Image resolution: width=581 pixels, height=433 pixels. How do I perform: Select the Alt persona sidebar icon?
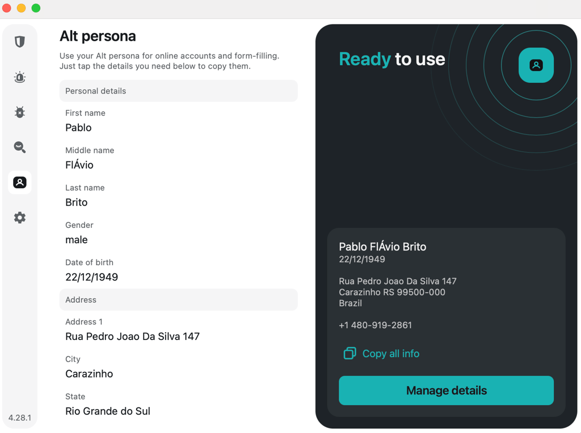(x=20, y=182)
